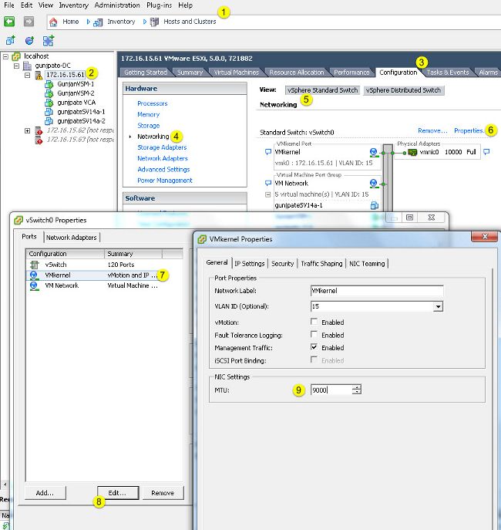
Task: Collapse the 172.16.15.61 host node
Action: [x=27, y=75]
